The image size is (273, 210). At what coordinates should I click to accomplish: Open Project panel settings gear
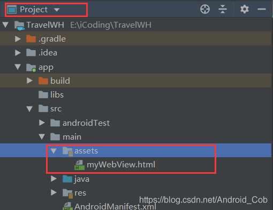pyautogui.click(x=245, y=9)
